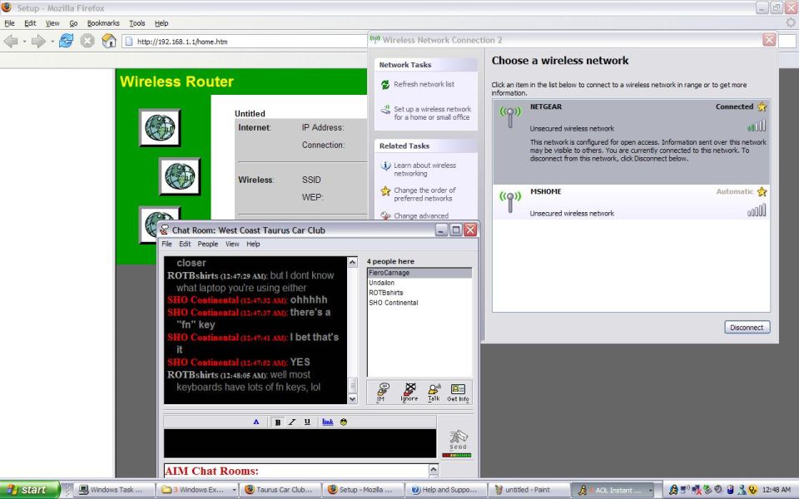Viewport: 799px width, 499px height.
Task: Click into chat message input box
Action: click(x=300, y=443)
